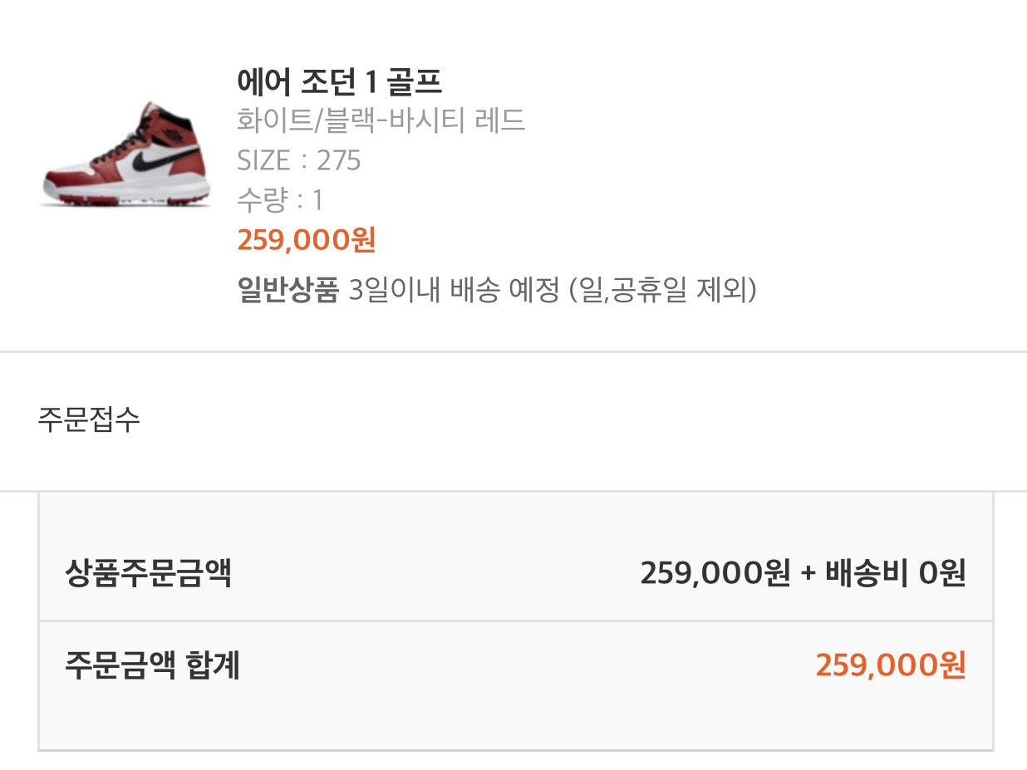Click the orange product price 259,000원
The width and height of the screenshot is (1027, 770).
307,239
